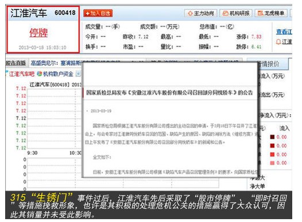Click the 全文如下 line in popup
The image size is (302, 222).
[x=102, y=157]
